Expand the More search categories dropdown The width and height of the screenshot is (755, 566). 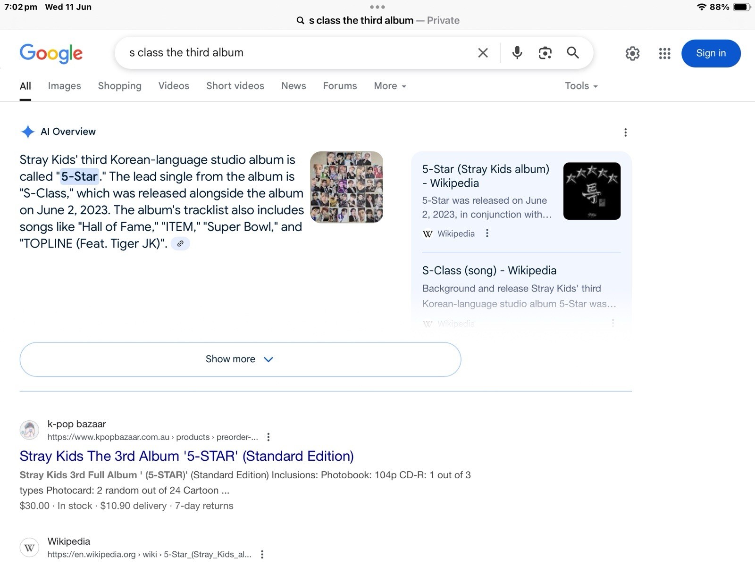pos(390,86)
